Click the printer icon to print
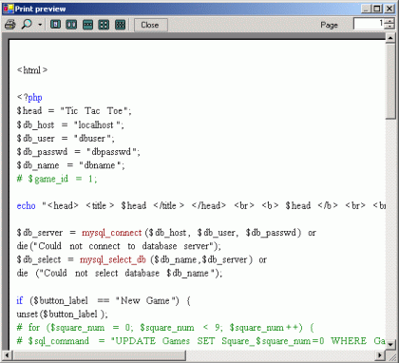399x363 pixels. coord(9,25)
